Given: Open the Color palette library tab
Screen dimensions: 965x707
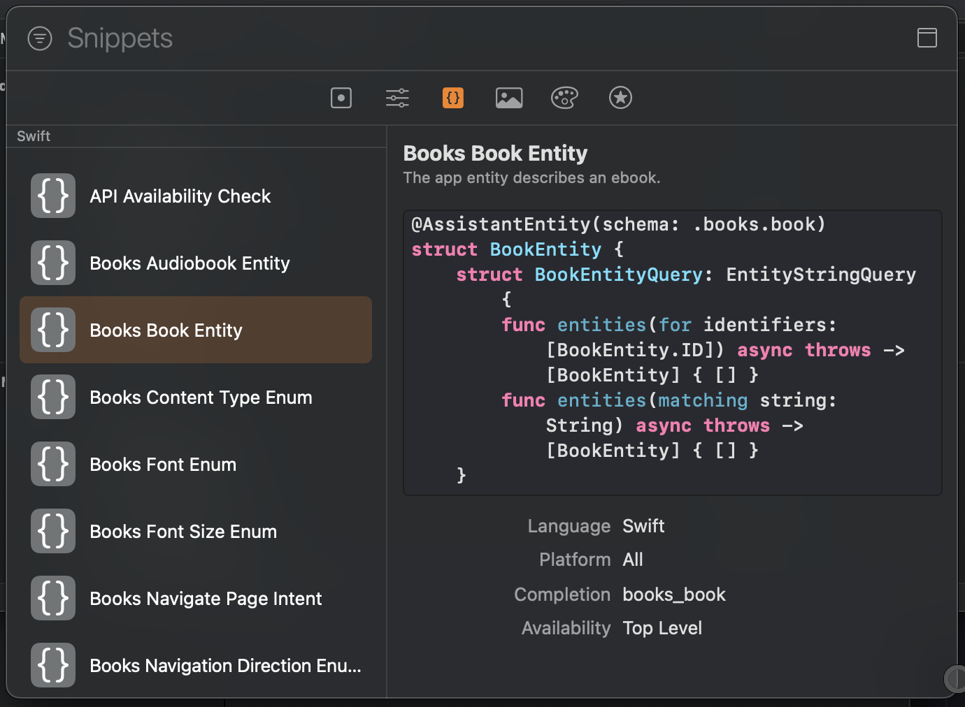Looking at the screenshot, I should point(565,98).
